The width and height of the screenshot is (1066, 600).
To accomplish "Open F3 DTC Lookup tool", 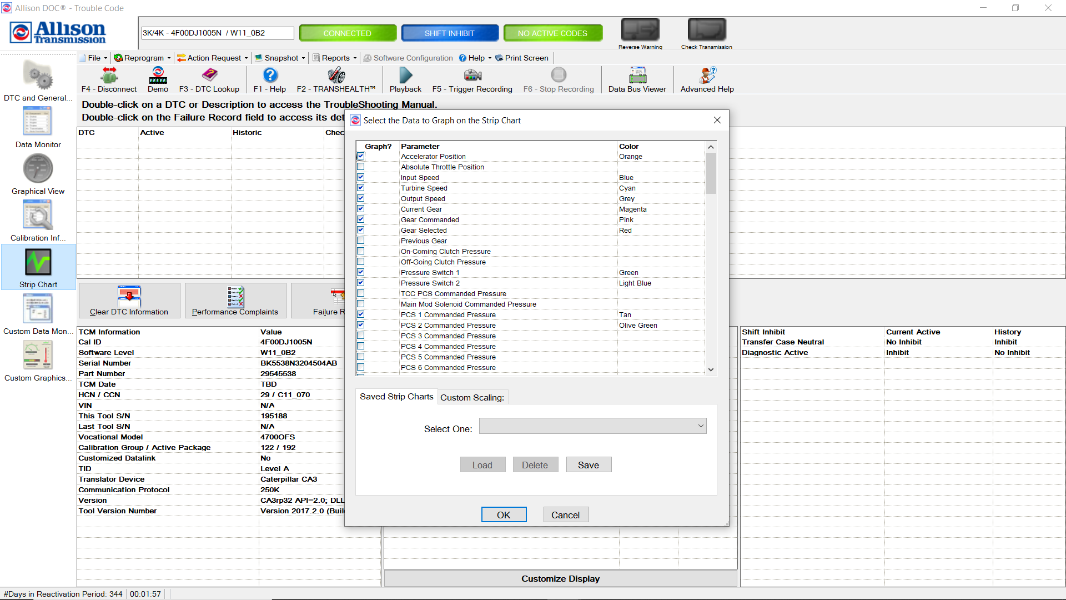I will (209, 76).
